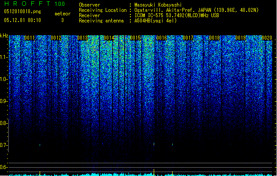Click the 'Receiving Location' label

point(103,10)
